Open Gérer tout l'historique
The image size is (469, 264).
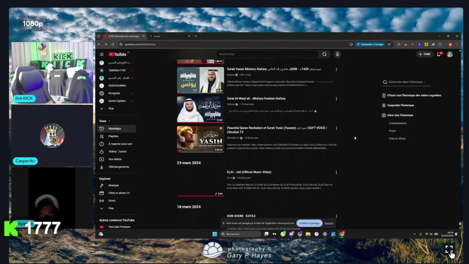(397, 115)
